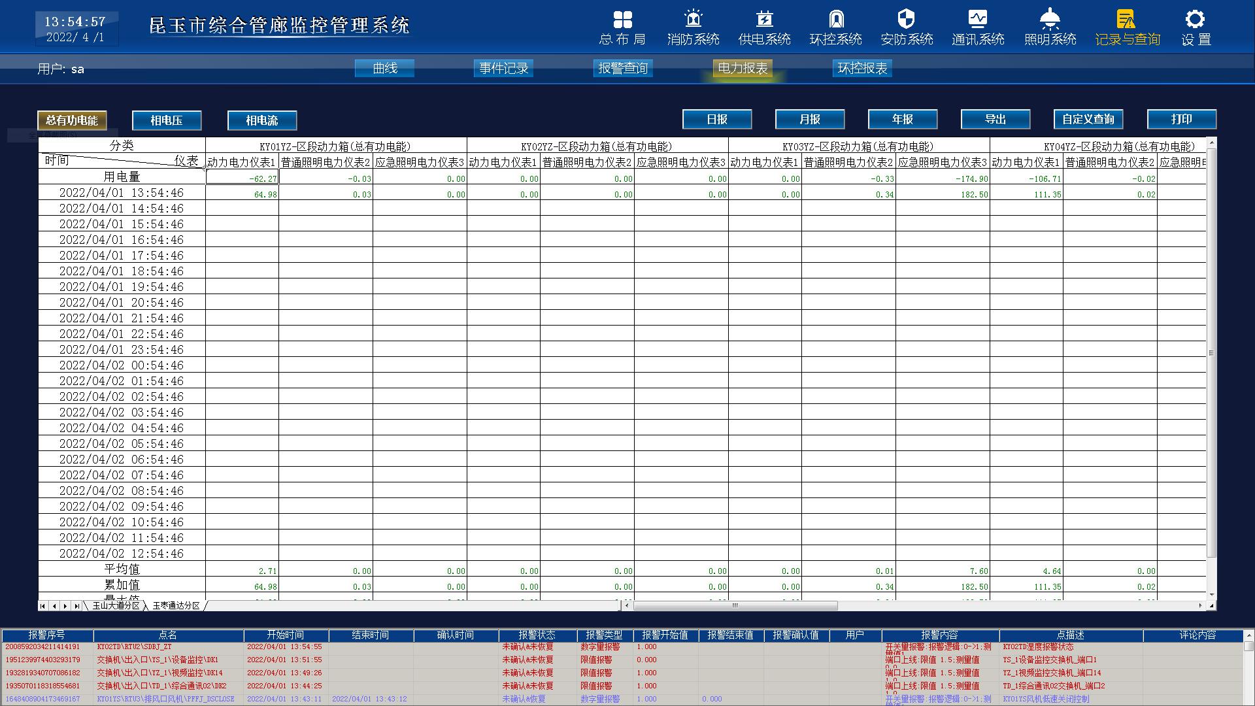Select the 总有功电能 data type toggle
The image size is (1255, 706).
pos(72,120)
